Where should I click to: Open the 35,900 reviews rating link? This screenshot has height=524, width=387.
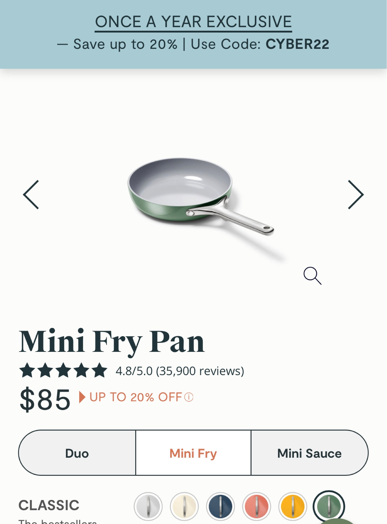pyautogui.click(x=180, y=371)
